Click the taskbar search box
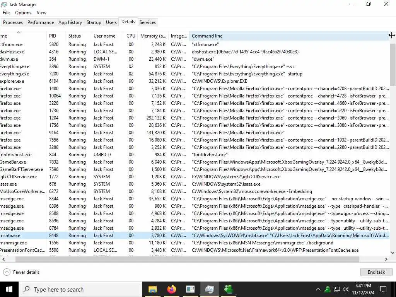 point(80,289)
